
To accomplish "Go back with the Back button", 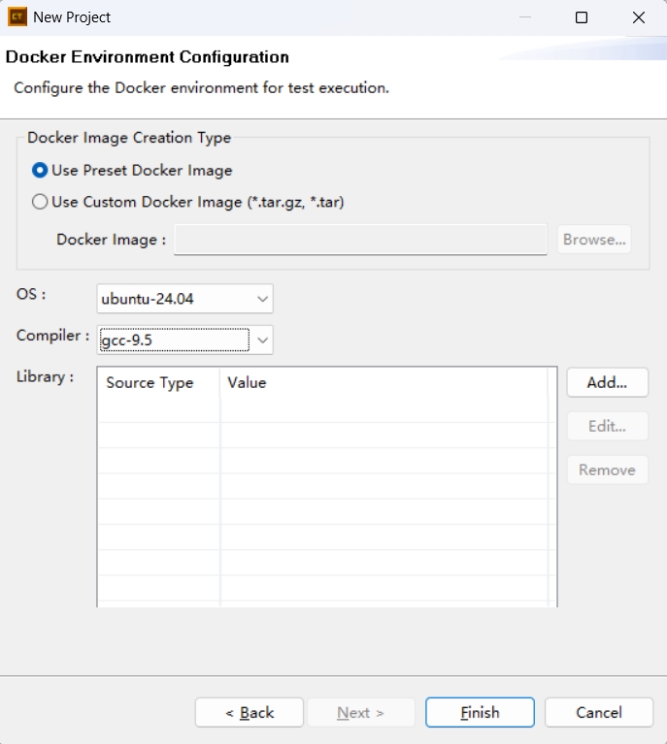I will pyautogui.click(x=250, y=712).
